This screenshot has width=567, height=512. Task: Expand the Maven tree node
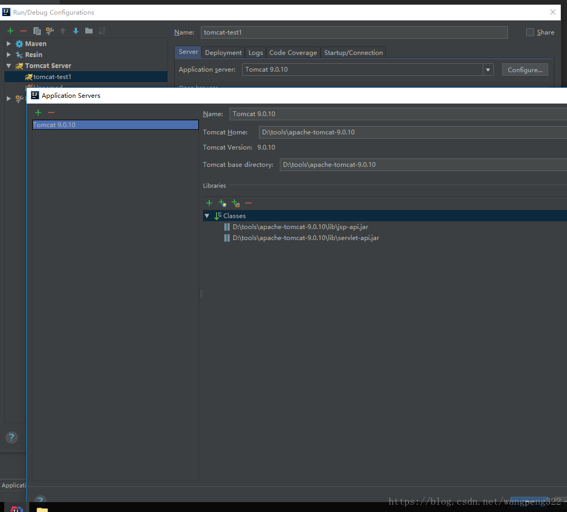coord(9,44)
